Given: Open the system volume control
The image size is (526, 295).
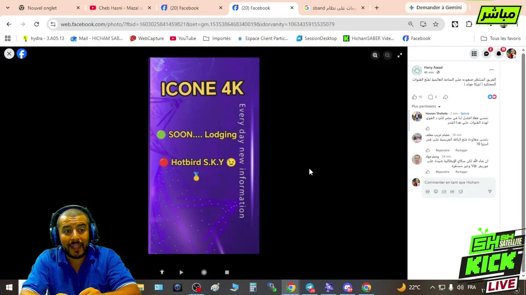Looking at the screenshot, I should point(460,288).
